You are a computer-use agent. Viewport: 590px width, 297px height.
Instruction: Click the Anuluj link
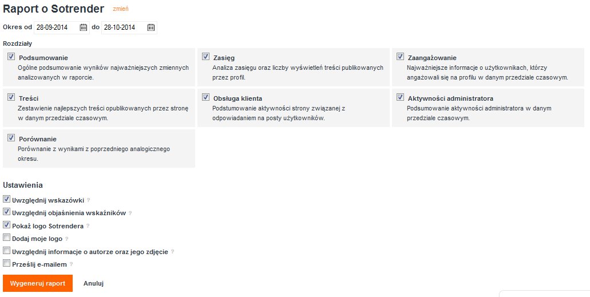tap(93, 283)
